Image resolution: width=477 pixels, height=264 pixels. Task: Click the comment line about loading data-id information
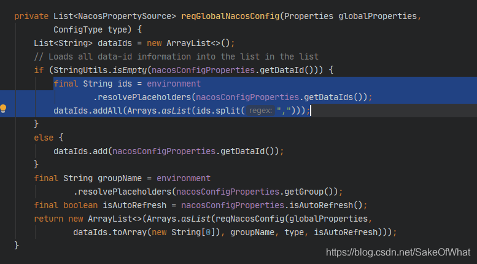176,56
